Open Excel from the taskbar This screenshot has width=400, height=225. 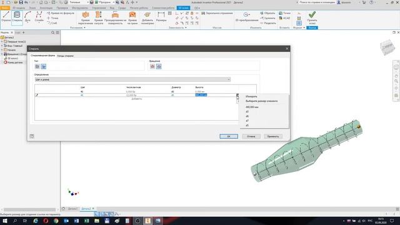tap(86, 221)
